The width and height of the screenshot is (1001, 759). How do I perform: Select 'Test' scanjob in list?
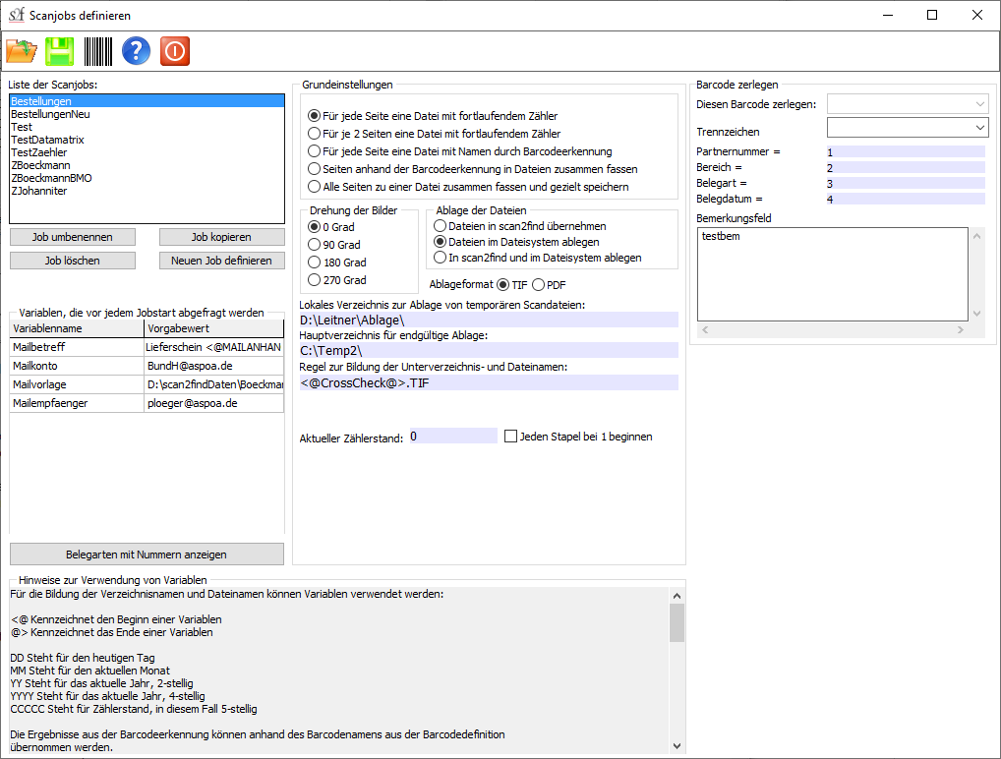pos(147,127)
